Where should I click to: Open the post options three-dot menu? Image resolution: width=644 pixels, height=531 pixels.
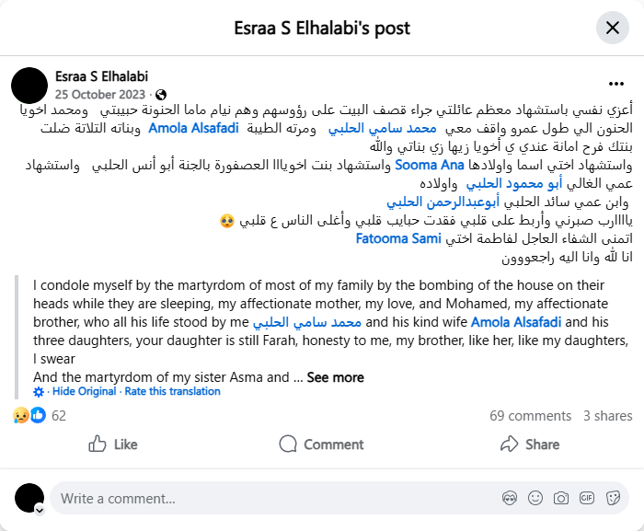(x=615, y=84)
